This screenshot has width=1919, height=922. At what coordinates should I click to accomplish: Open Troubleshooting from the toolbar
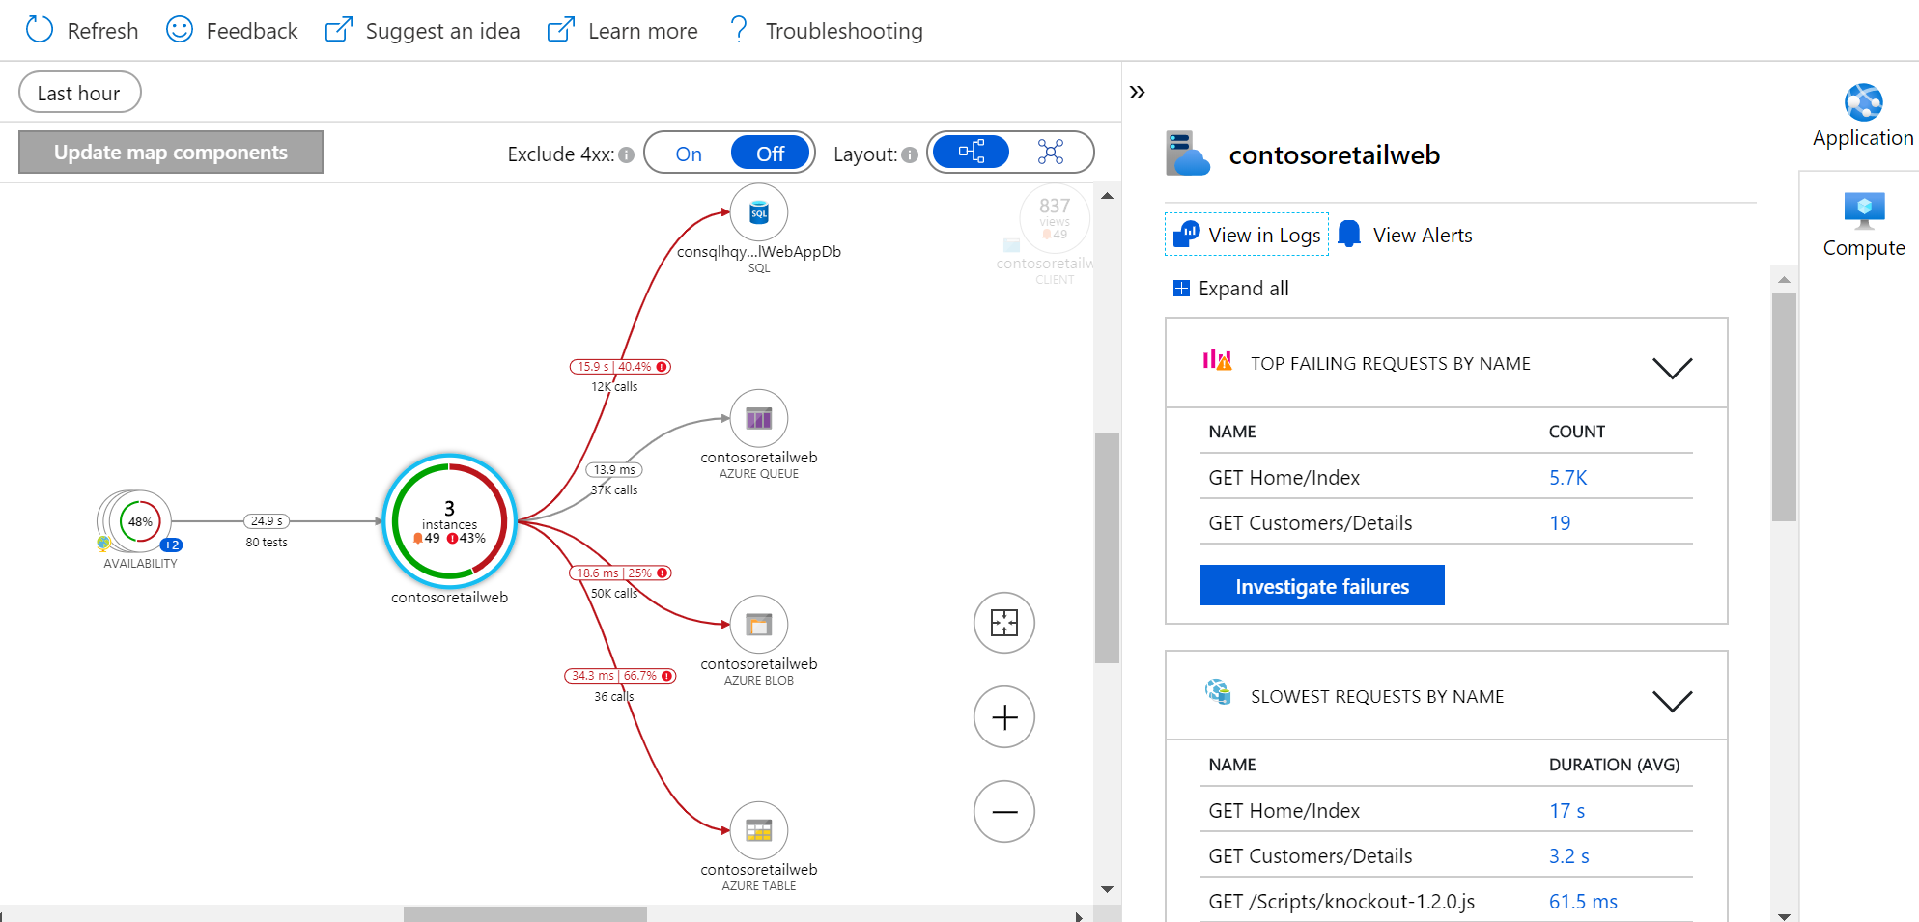point(827,31)
